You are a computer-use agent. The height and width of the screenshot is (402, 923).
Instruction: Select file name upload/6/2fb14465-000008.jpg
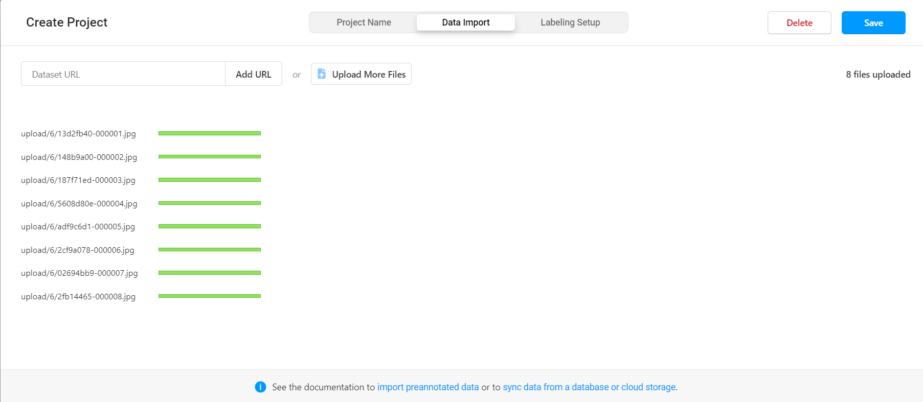78,297
